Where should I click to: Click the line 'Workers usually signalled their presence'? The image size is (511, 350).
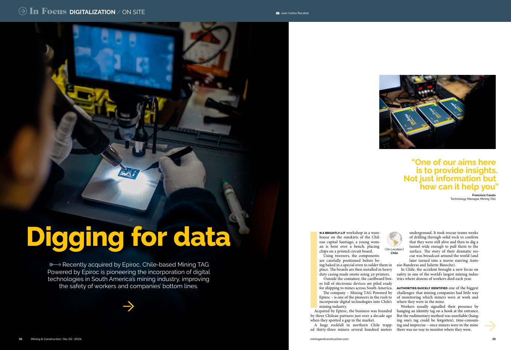click(x=439, y=307)
